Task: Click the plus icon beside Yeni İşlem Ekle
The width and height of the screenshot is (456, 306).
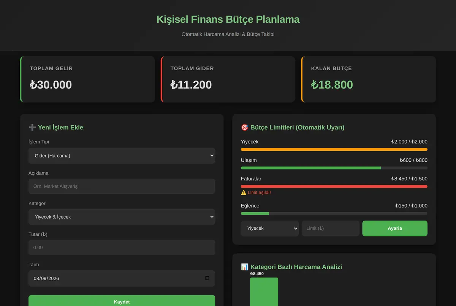Action: tap(32, 128)
